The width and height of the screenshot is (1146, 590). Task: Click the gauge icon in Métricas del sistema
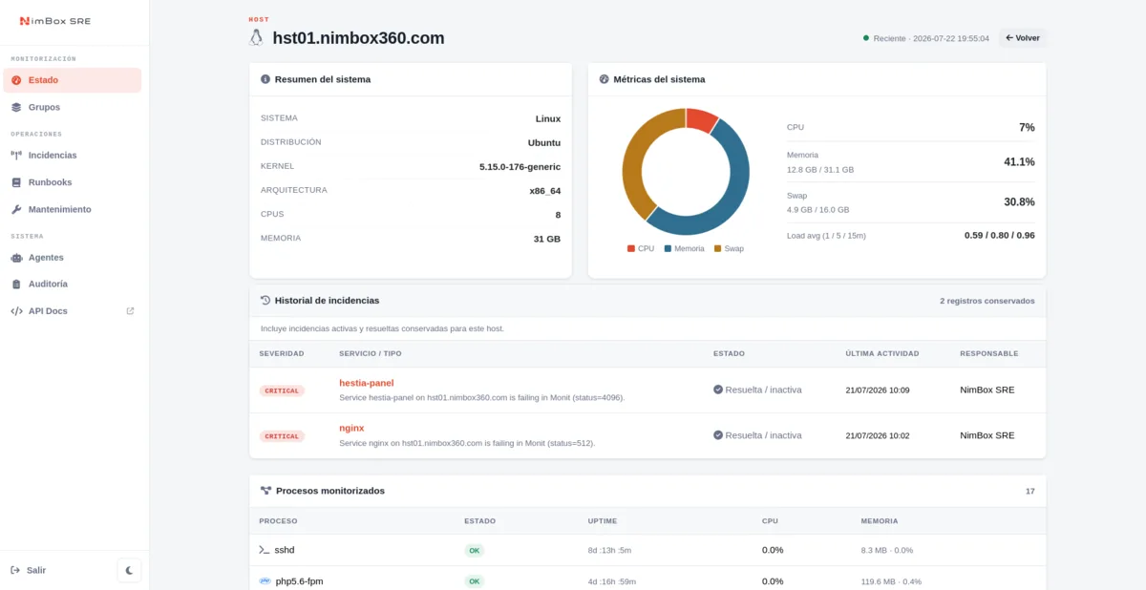tap(604, 79)
